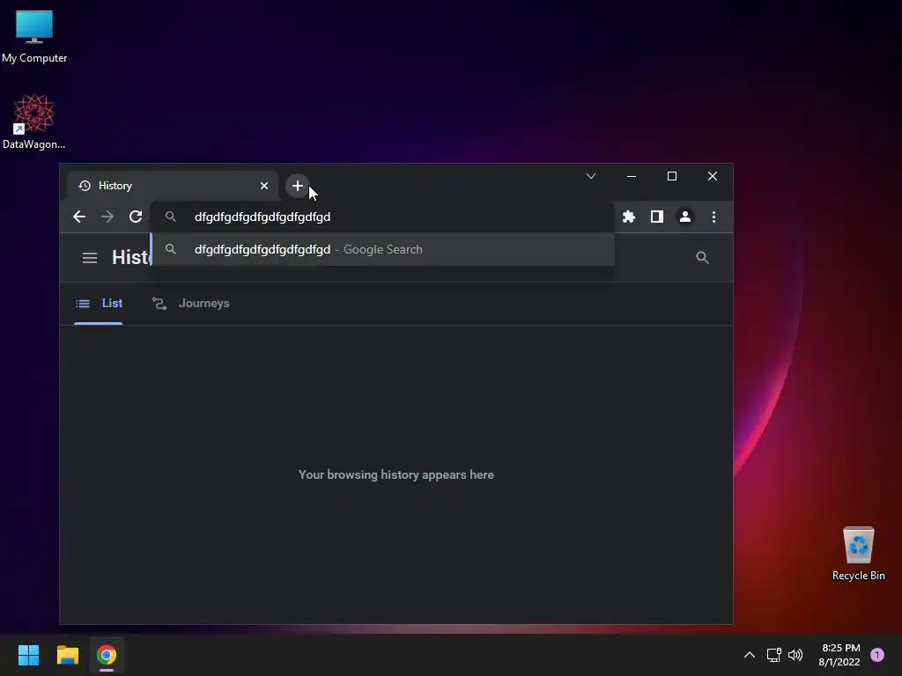
Task: Minimize the Chrome window
Action: (632, 176)
